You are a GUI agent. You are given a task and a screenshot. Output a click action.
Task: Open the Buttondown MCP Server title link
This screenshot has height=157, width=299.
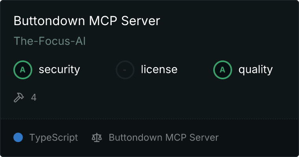(x=87, y=20)
